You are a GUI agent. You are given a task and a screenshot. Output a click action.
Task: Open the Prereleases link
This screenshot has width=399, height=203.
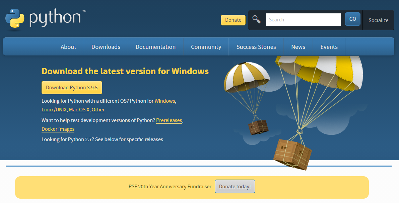169,120
